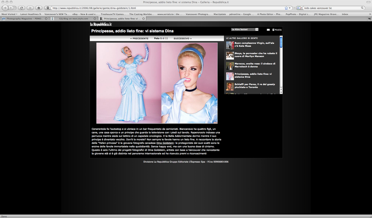This screenshot has height=218, width=372.
Task: Open the Le Altre Sezioni dropdown
Action: [x=245, y=29]
